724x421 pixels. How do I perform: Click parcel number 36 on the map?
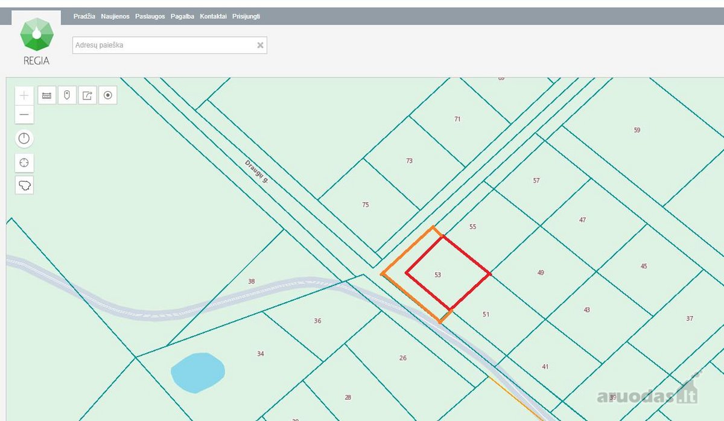click(x=318, y=321)
